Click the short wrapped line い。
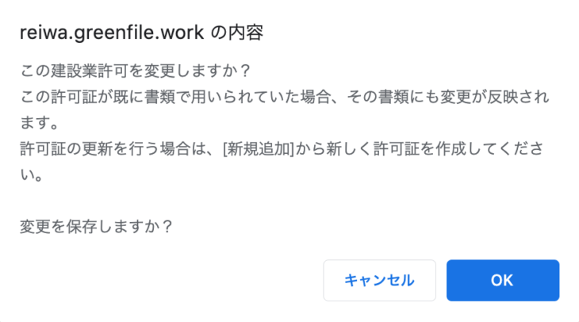The height and width of the screenshot is (322, 579). [x=32, y=175]
